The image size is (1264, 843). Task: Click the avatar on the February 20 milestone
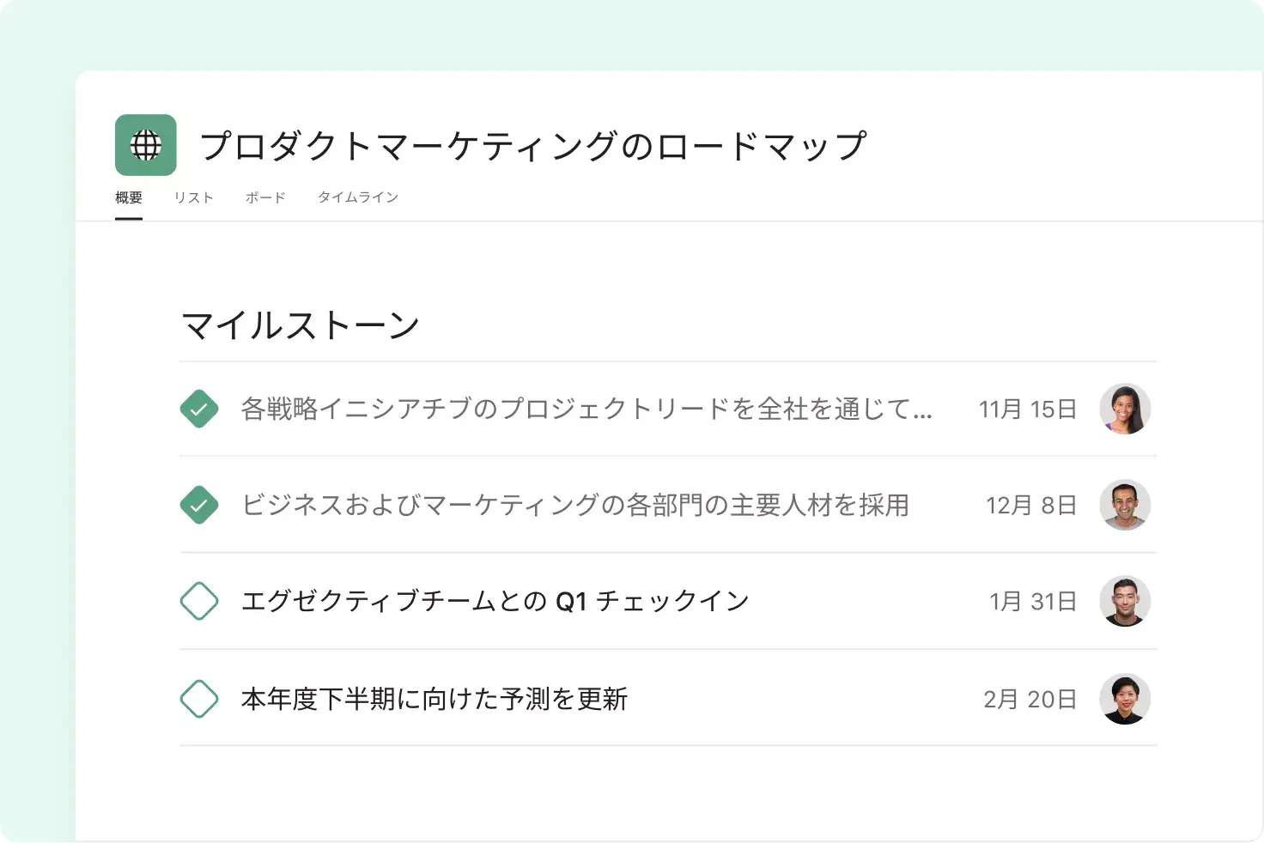(1125, 699)
